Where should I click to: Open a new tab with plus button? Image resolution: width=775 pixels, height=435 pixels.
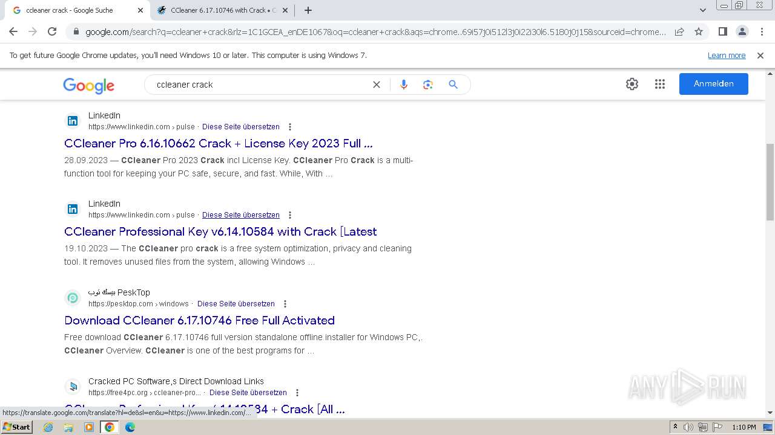[x=308, y=10]
